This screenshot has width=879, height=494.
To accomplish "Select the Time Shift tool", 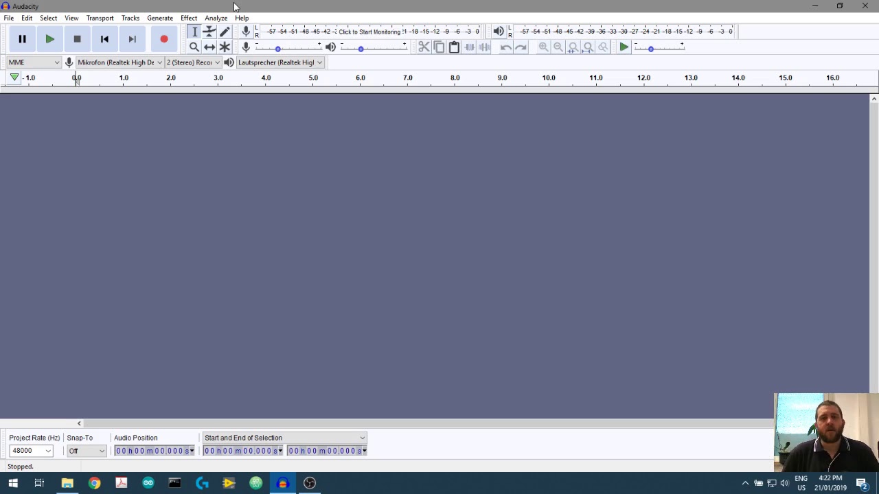I will point(209,47).
